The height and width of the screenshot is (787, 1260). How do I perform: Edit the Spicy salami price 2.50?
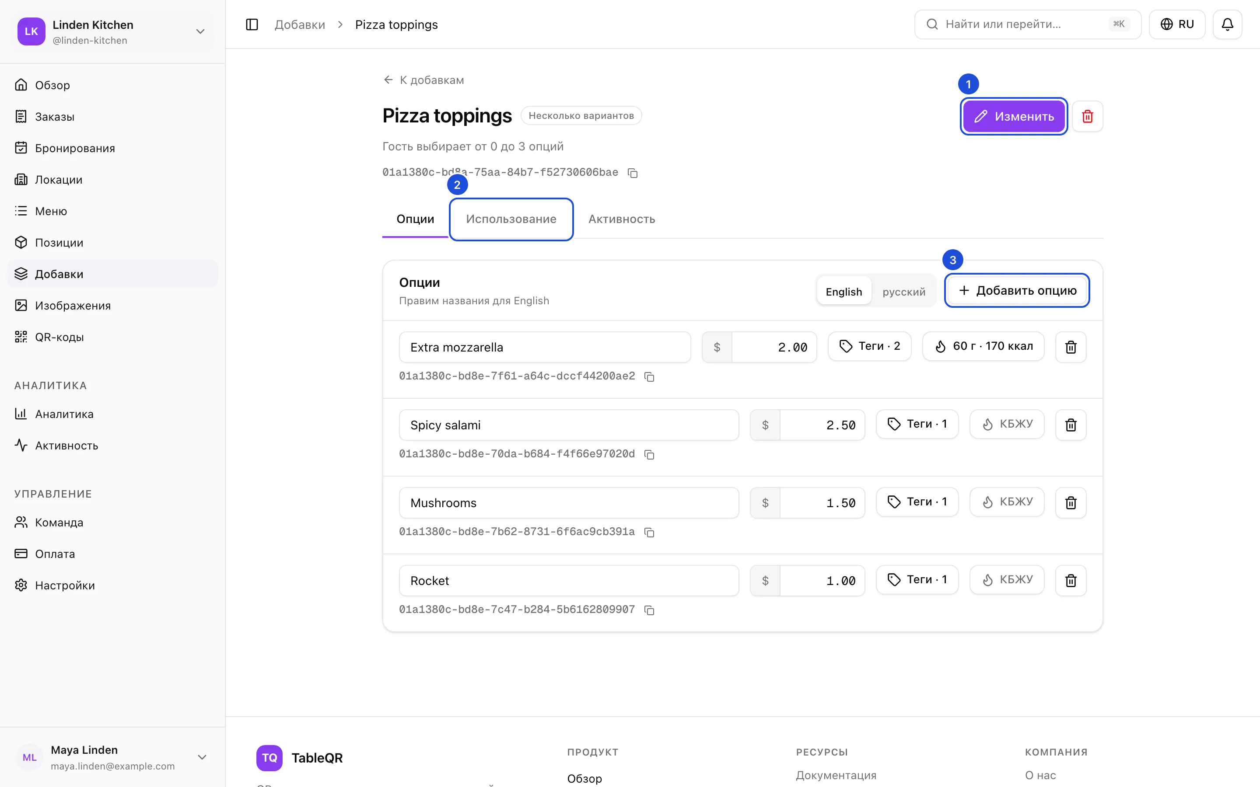pyautogui.click(x=822, y=425)
